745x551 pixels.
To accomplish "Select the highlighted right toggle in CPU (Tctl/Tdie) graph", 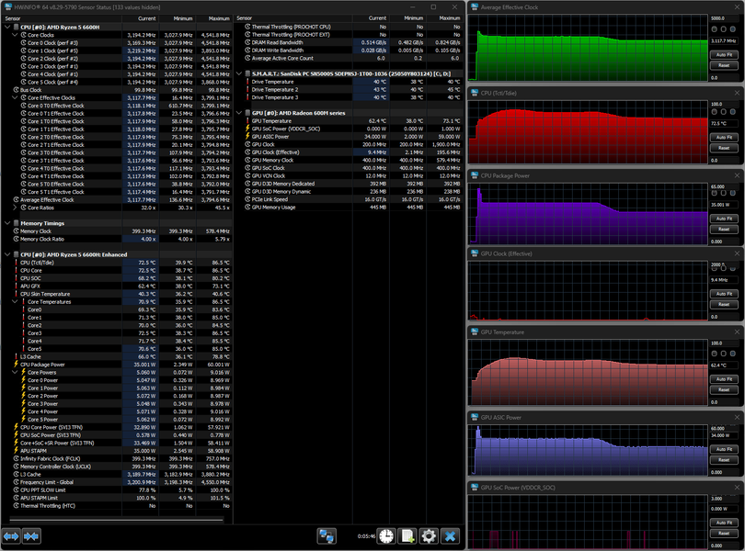I will [x=733, y=112].
